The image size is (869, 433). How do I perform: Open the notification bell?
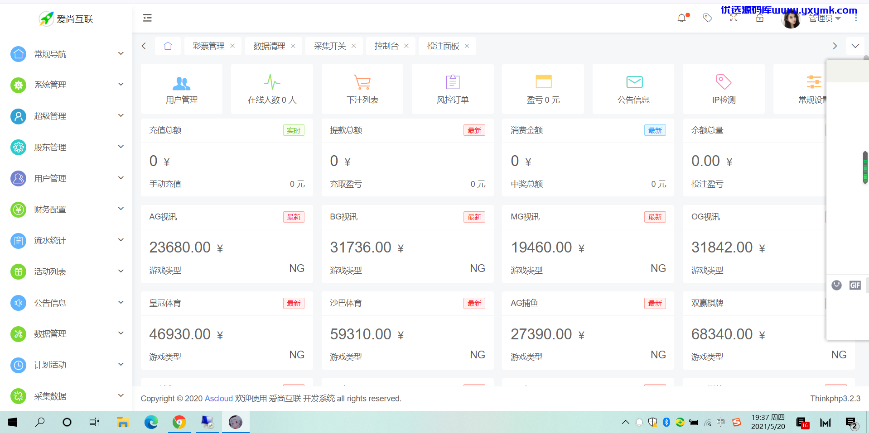click(682, 18)
